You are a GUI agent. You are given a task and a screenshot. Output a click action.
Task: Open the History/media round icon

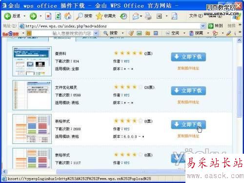(123, 16)
